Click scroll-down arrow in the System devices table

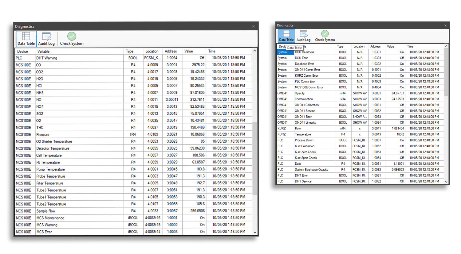coord(446,182)
